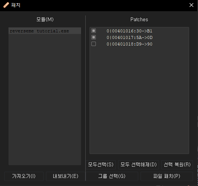
Task: Uncheck patch 00401016:30->B1 checkbox
Action: pyautogui.click(x=93, y=31)
